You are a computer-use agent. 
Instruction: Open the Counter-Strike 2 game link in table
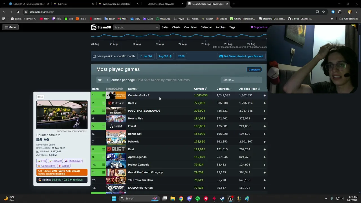(139, 95)
